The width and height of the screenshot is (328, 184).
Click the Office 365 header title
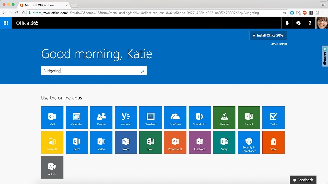[x=27, y=23]
